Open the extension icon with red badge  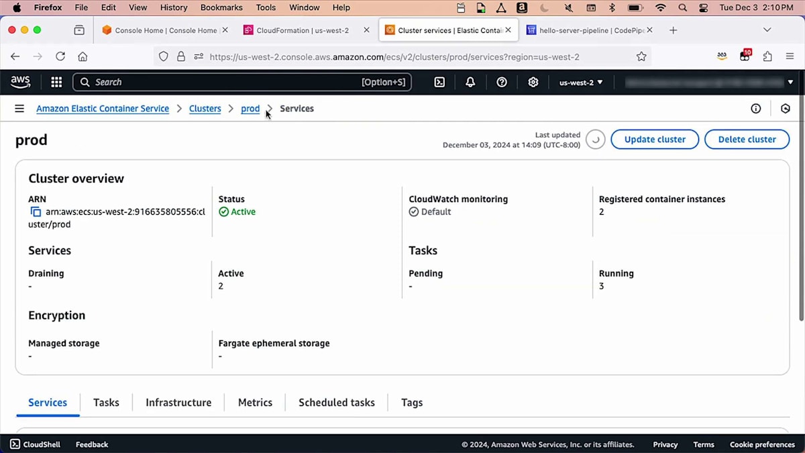[745, 55]
